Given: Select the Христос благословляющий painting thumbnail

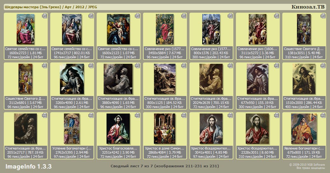Looking at the screenshot, I should (x=118, y=128).
